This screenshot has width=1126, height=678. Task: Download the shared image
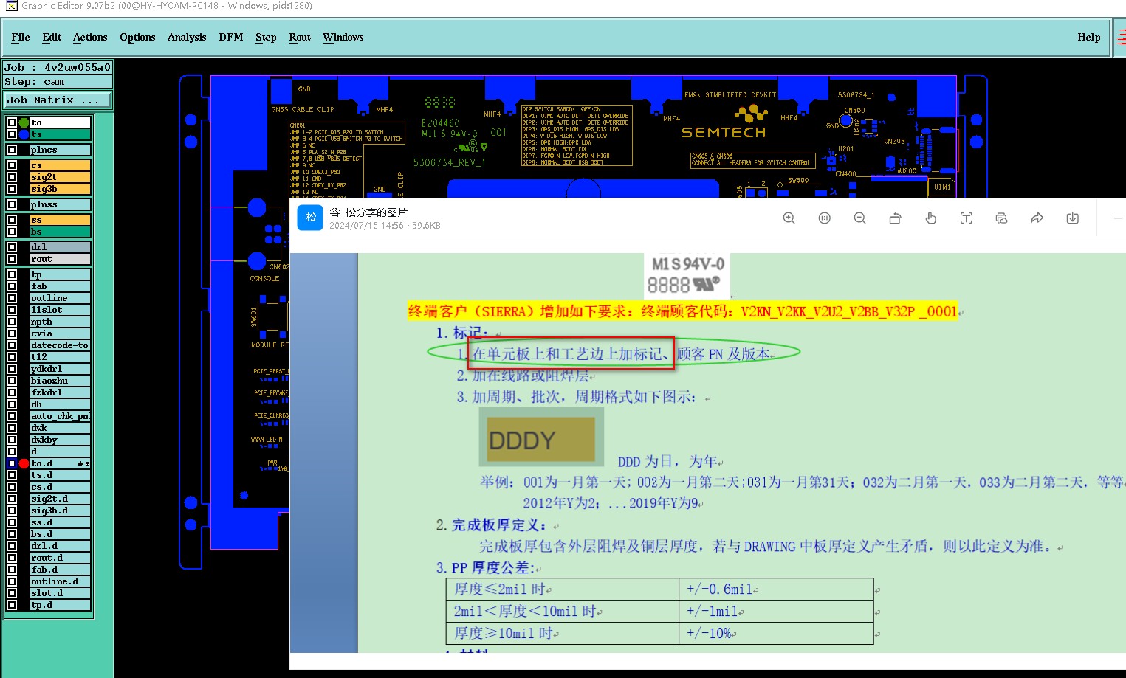(x=1073, y=218)
